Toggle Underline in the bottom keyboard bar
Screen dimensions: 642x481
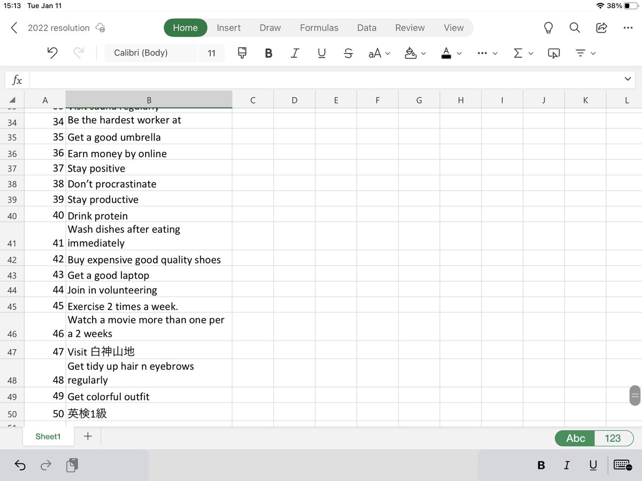(x=593, y=466)
